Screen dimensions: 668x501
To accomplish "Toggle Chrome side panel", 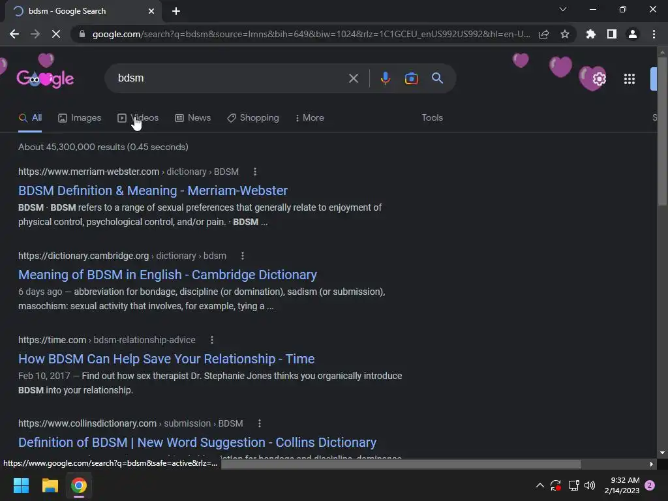I will 612,34.
